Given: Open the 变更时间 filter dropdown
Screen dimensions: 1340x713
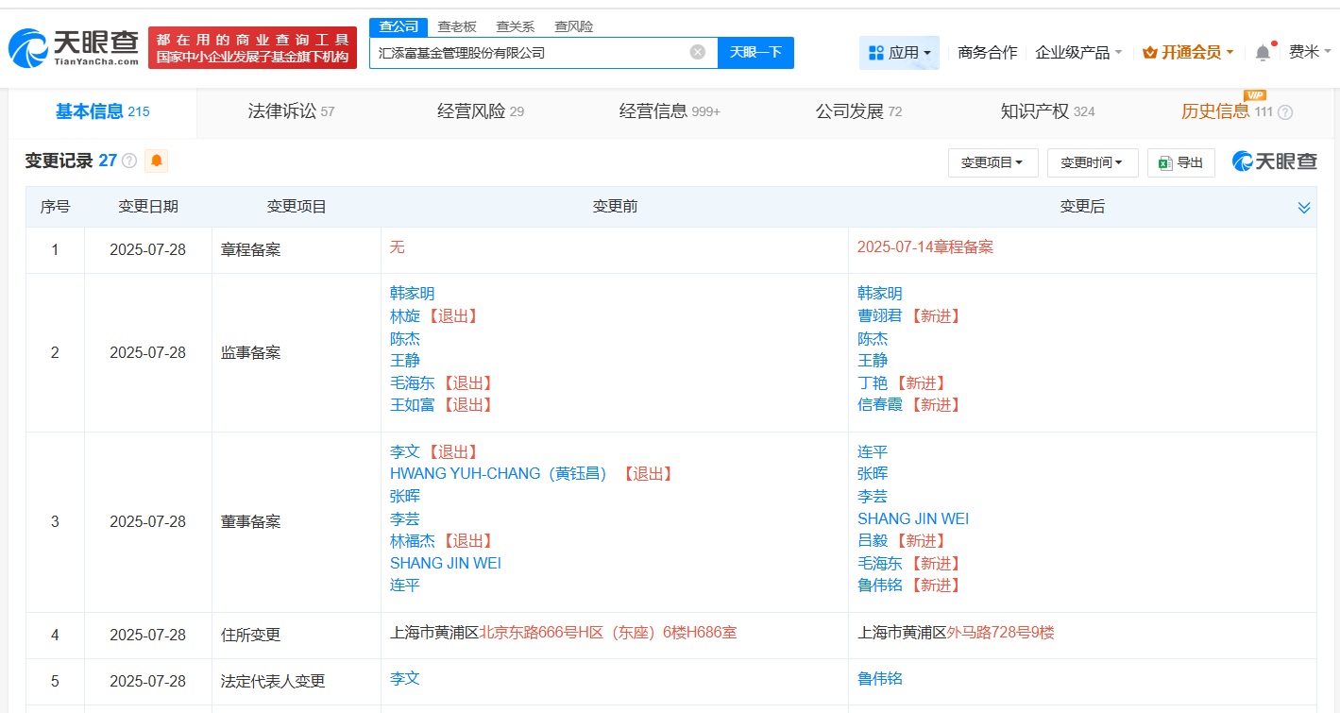Looking at the screenshot, I should (x=1092, y=162).
